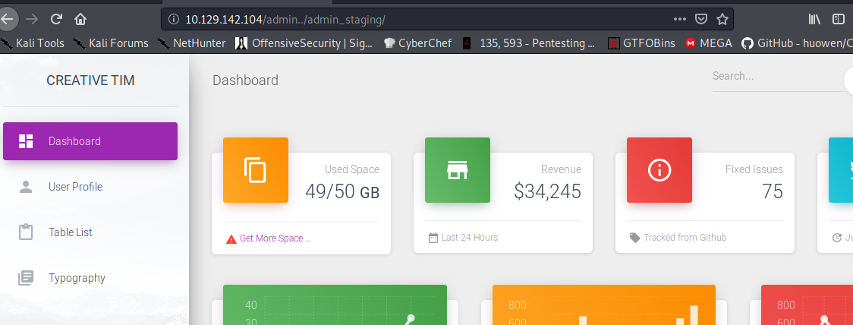853x325 pixels.
Task: Open the GTFOBins bookmark
Action: [642, 43]
